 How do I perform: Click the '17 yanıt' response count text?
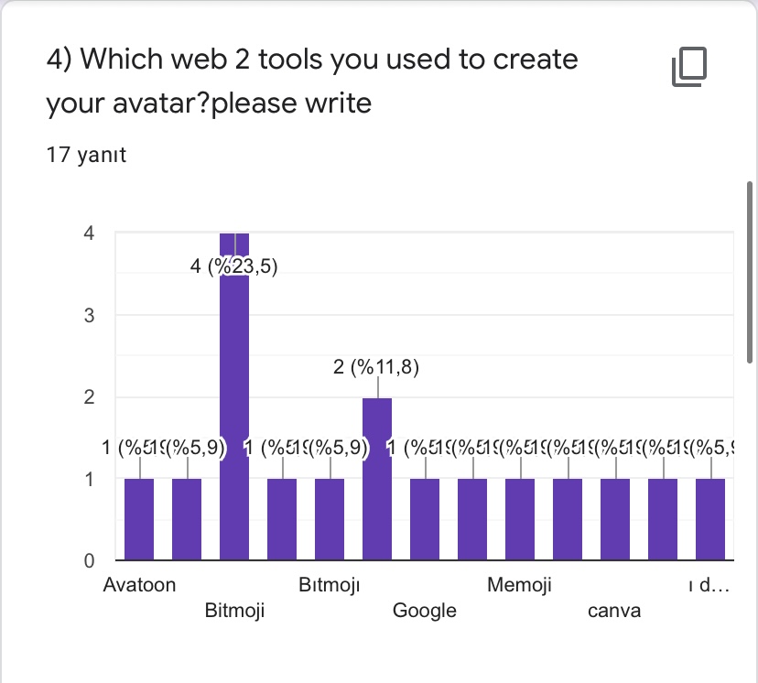[x=86, y=155]
